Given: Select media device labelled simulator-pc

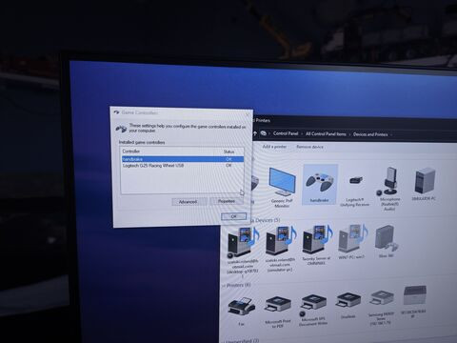Looking at the screenshot, I should click(280, 249).
